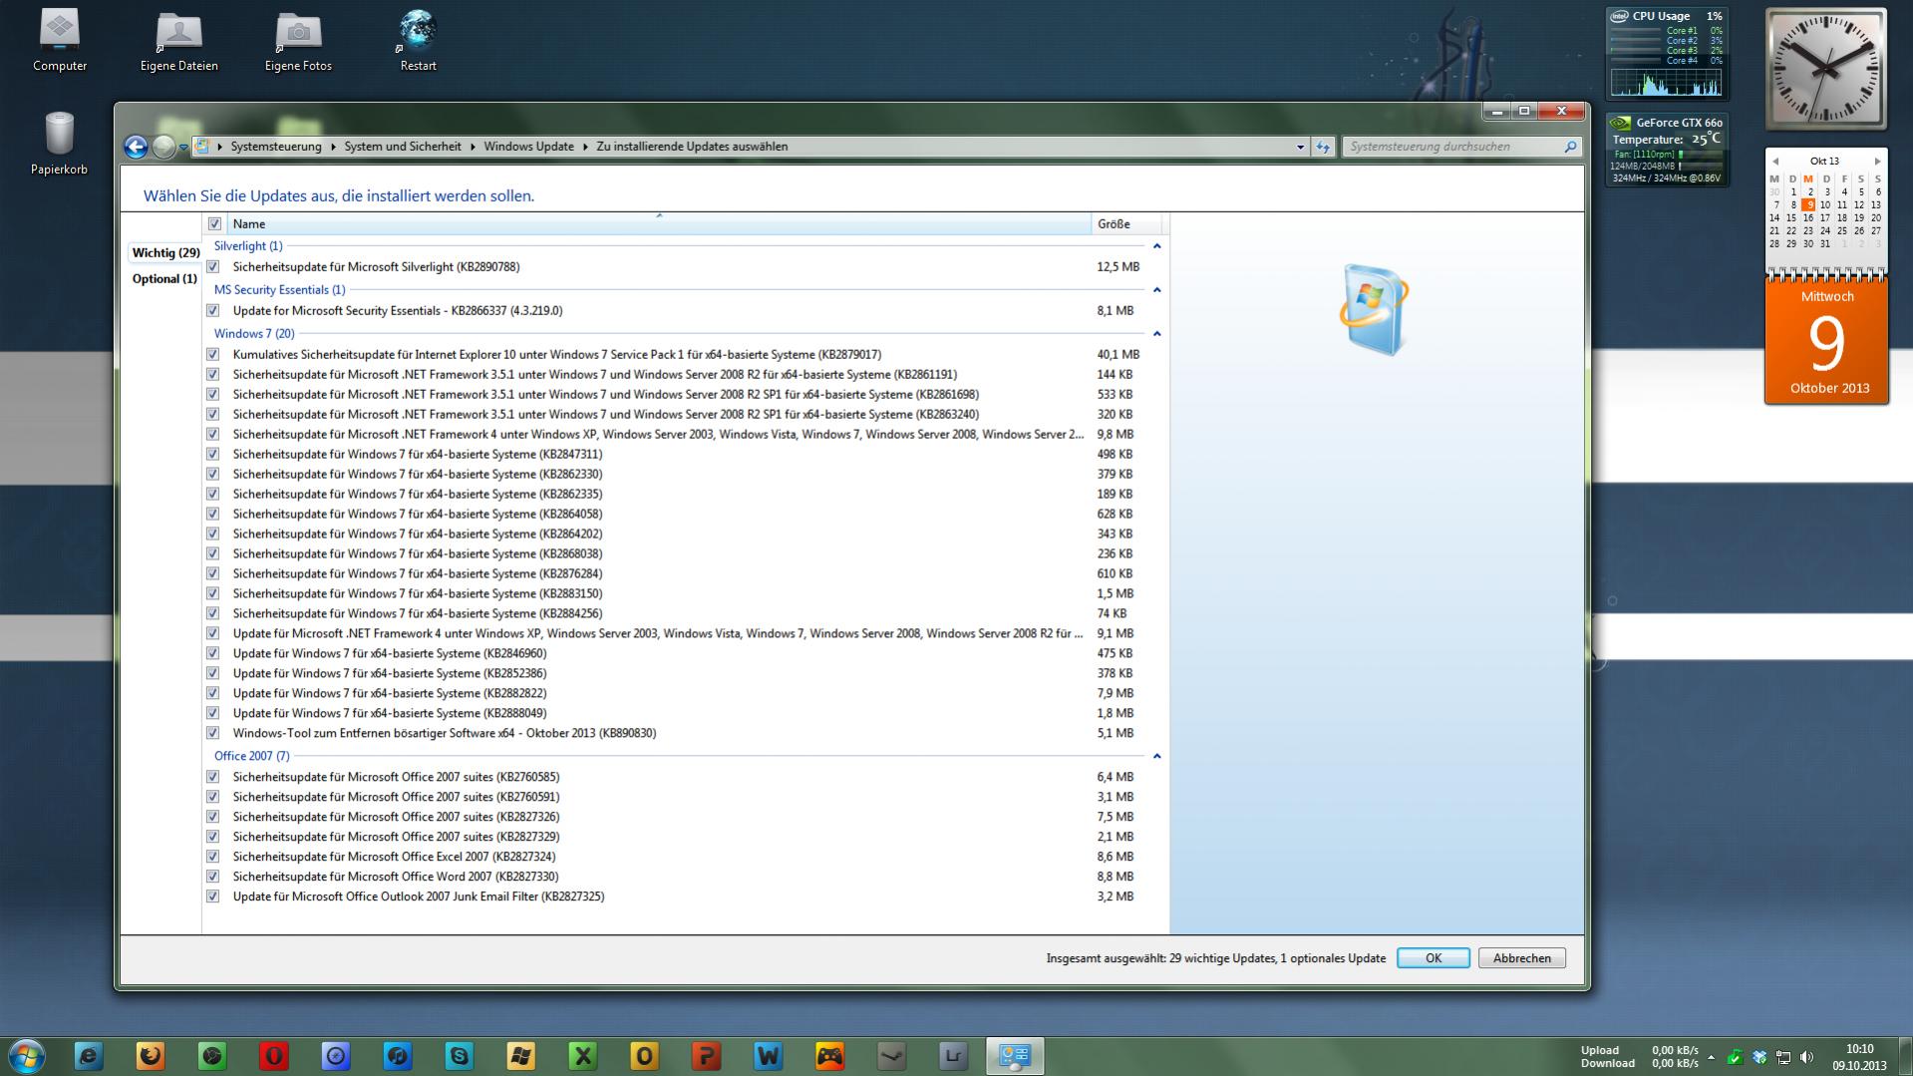Show hidden tray icons arrow
Viewport: 1913px width, 1076px height.
click(1711, 1057)
